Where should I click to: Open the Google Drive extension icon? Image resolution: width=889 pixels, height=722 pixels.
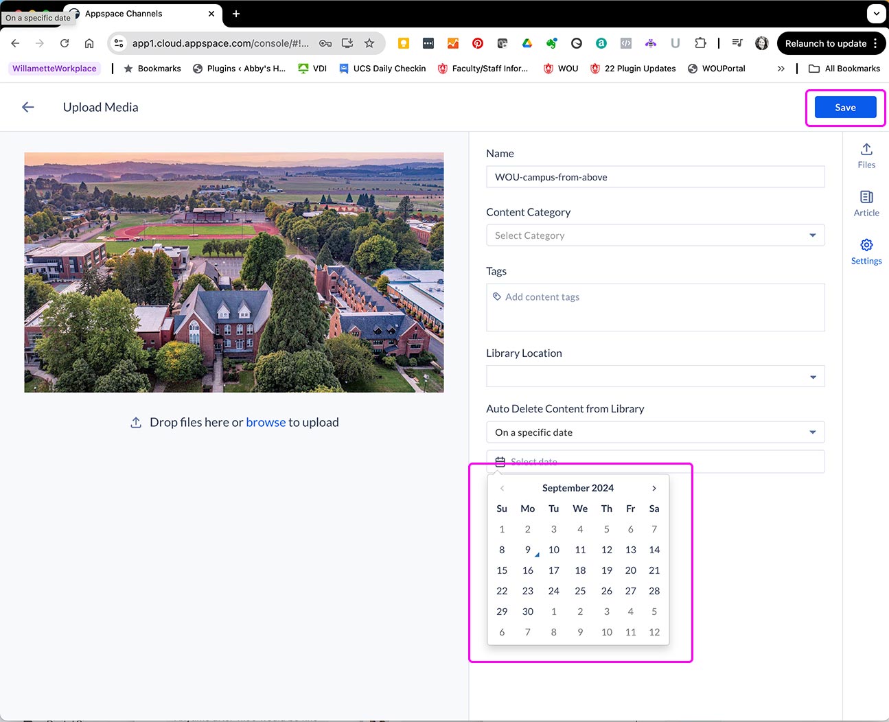point(527,43)
